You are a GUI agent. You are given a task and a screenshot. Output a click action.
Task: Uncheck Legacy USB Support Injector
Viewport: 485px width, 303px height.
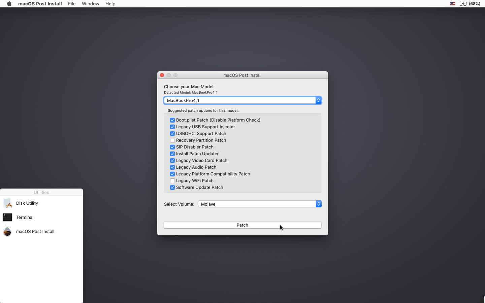click(x=172, y=127)
